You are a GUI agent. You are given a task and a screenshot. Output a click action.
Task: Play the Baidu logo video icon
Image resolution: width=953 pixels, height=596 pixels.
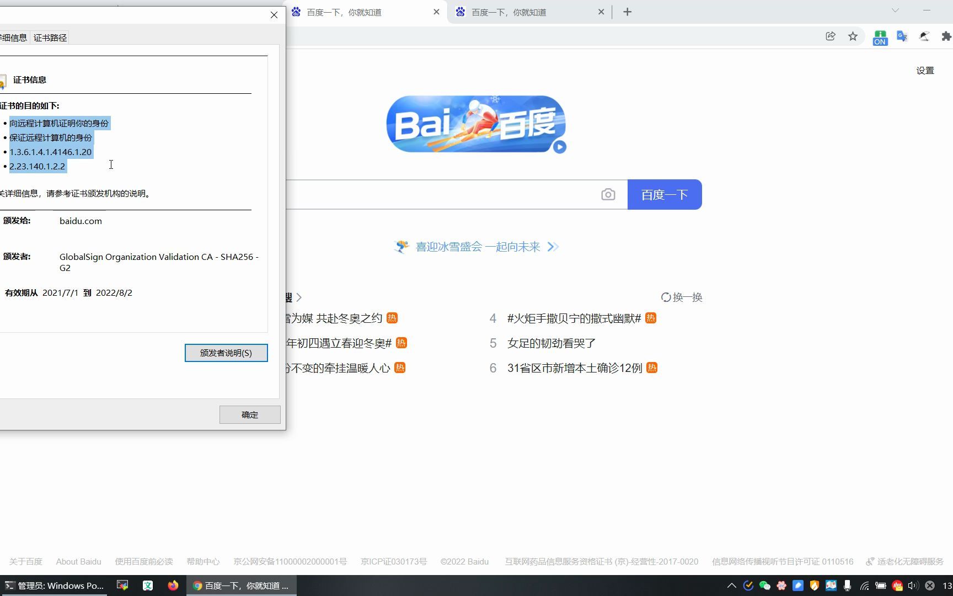pos(560,147)
